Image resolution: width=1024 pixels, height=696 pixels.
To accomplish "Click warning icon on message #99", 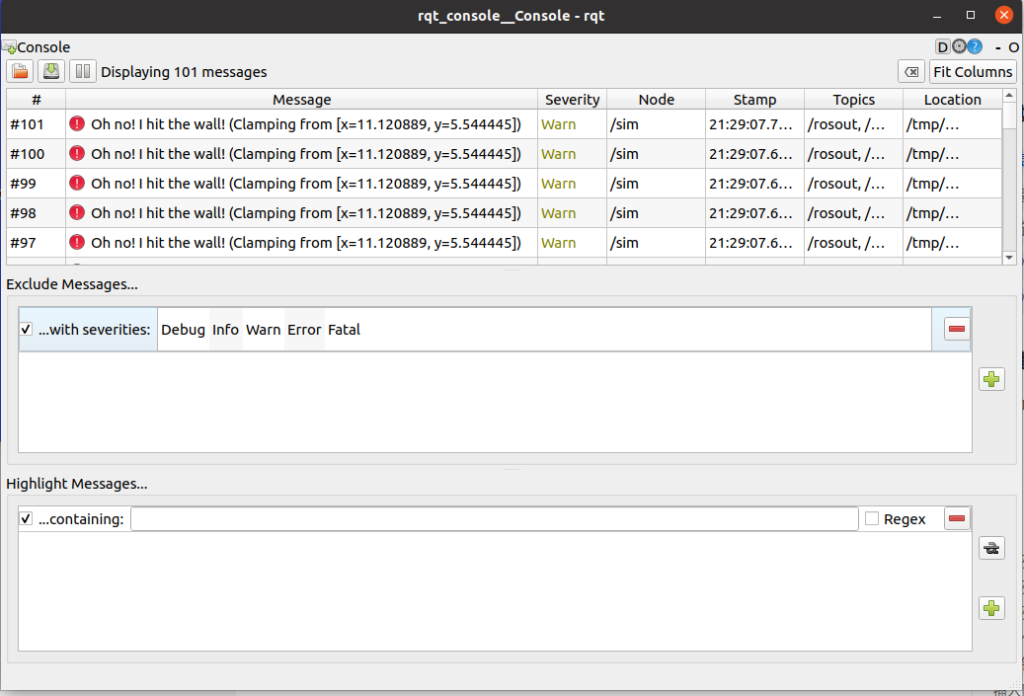I will click(x=77, y=183).
